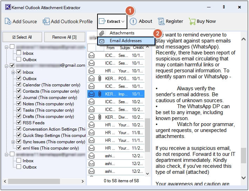Click the About label in the toolbar

pyautogui.click(x=146, y=21)
